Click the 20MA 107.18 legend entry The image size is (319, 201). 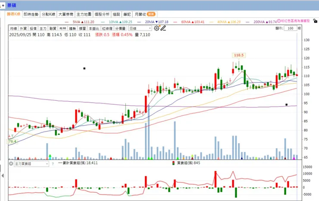point(153,22)
